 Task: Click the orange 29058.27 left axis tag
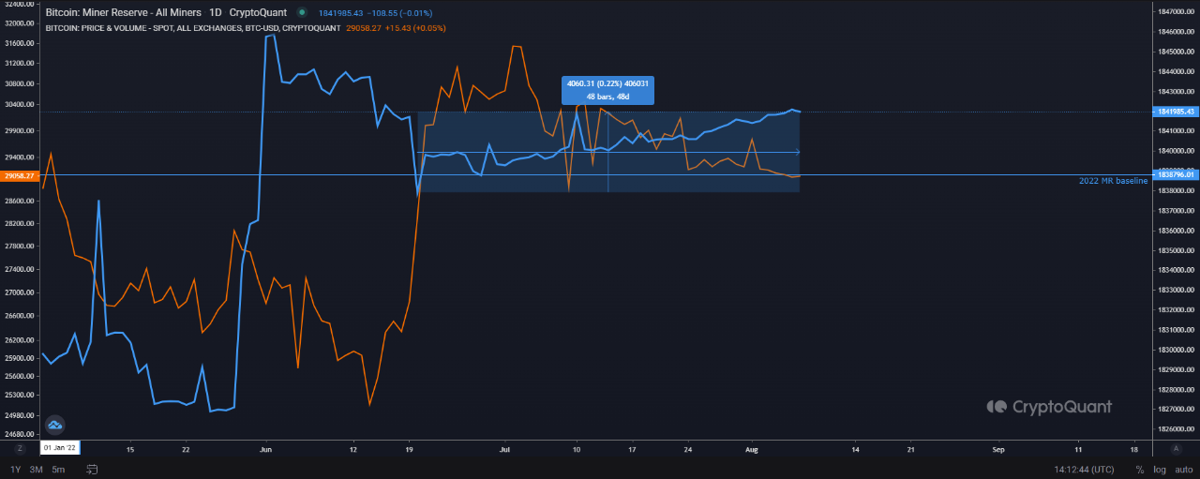pyautogui.click(x=19, y=175)
